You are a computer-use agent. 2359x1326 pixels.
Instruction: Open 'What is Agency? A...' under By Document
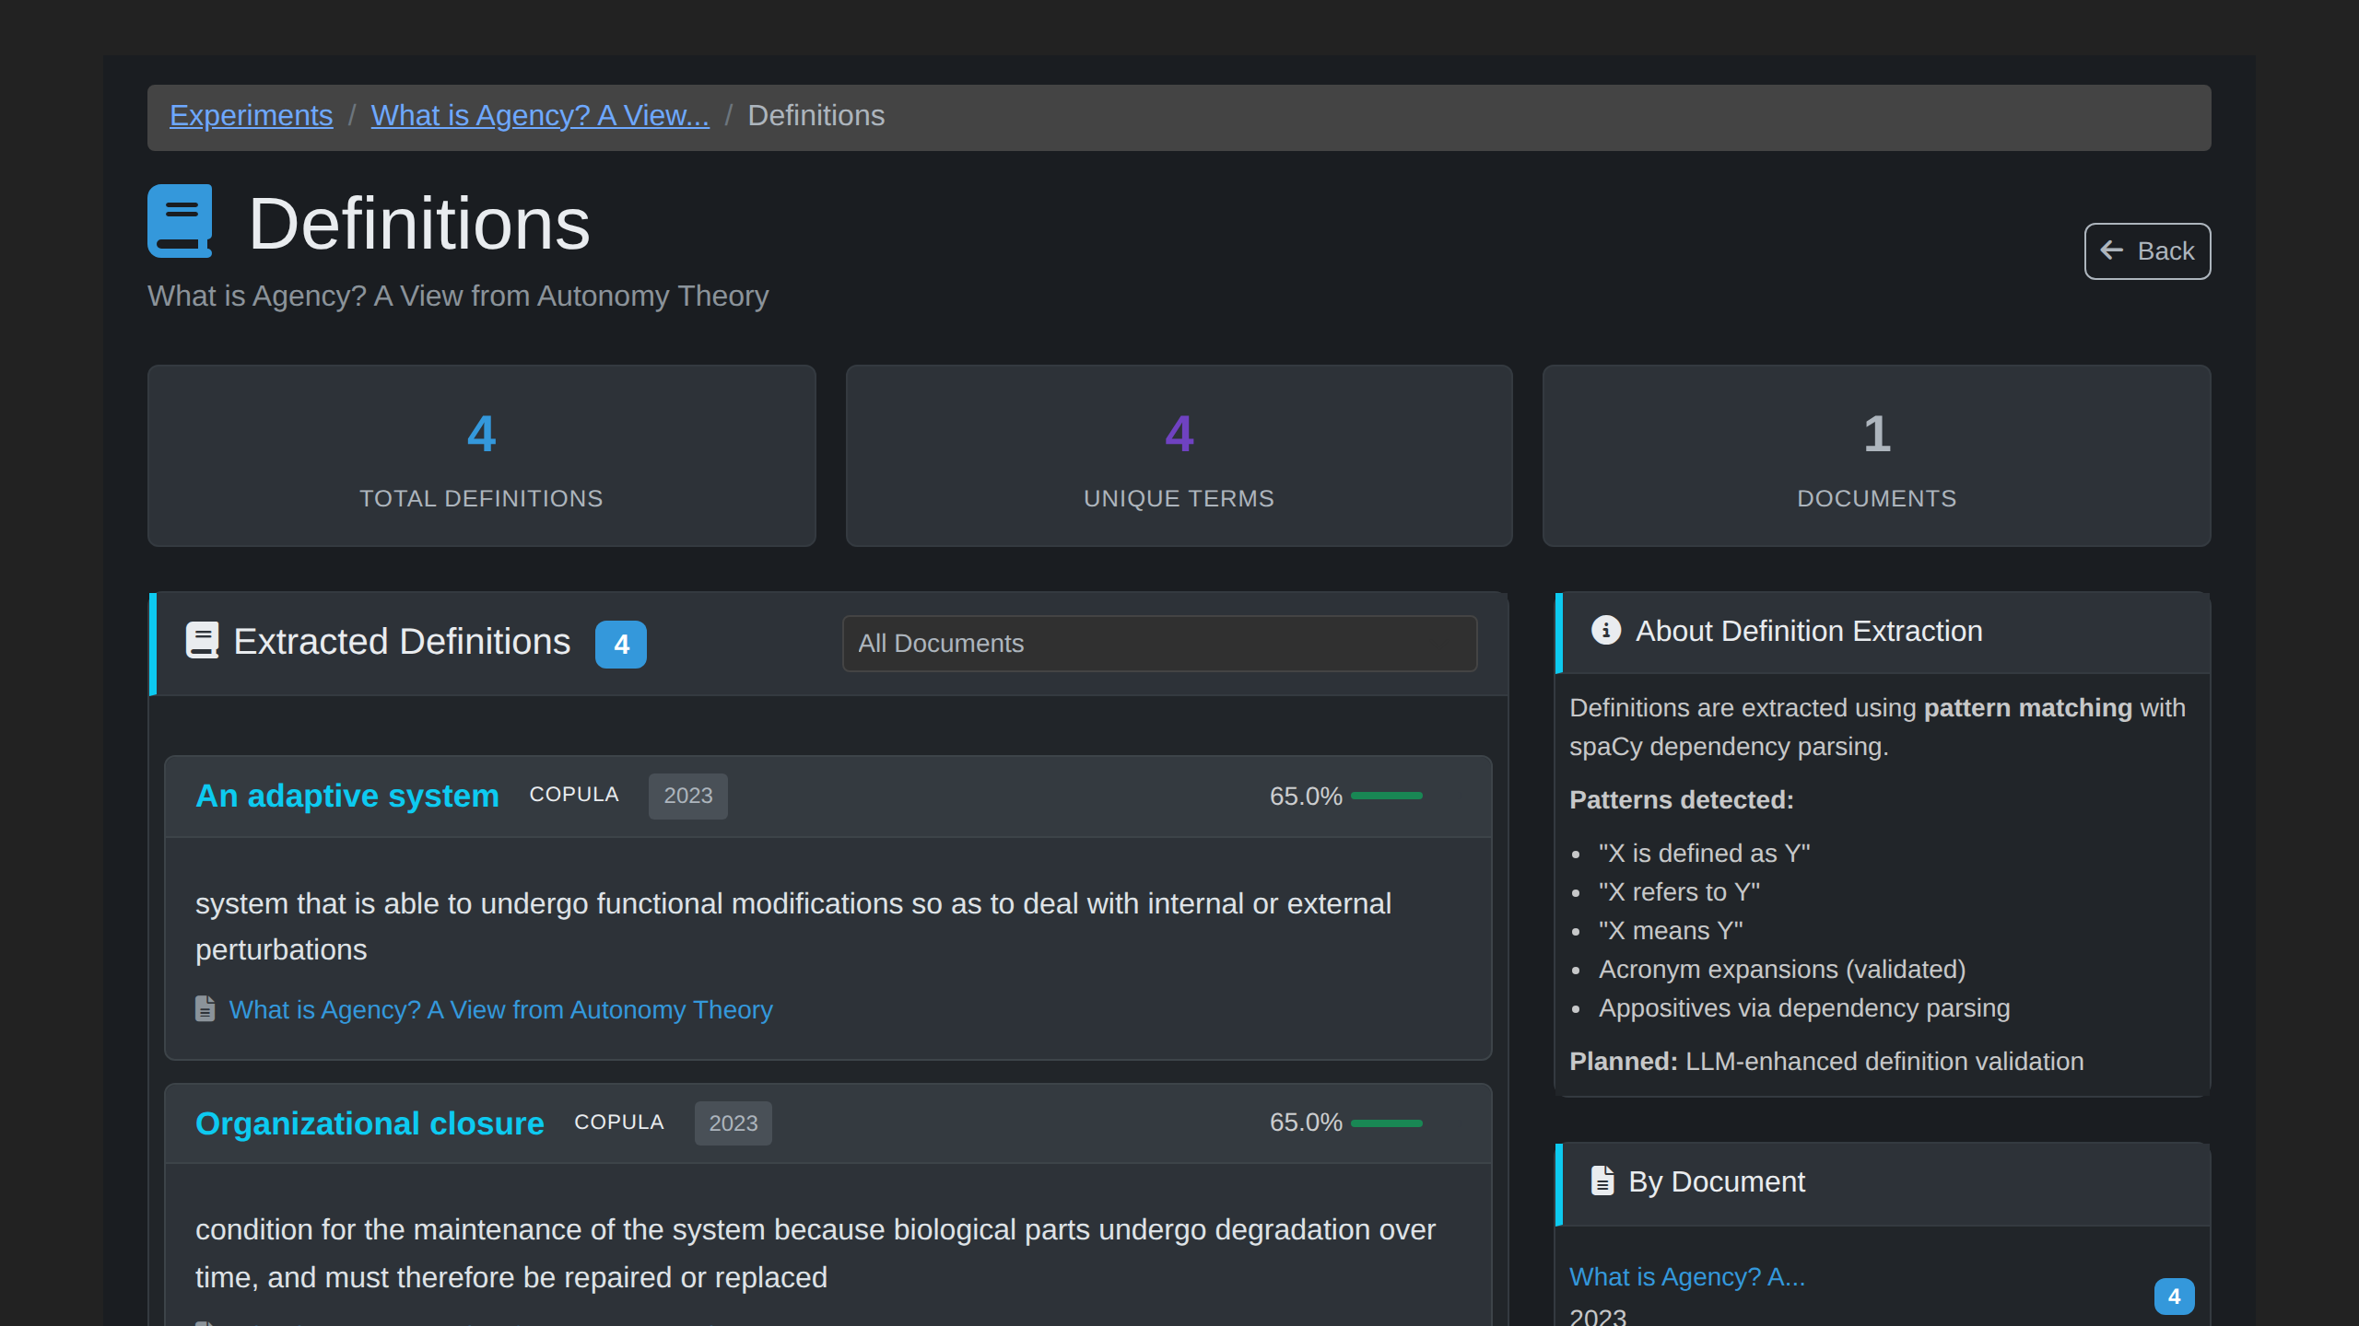[x=1686, y=1277]
